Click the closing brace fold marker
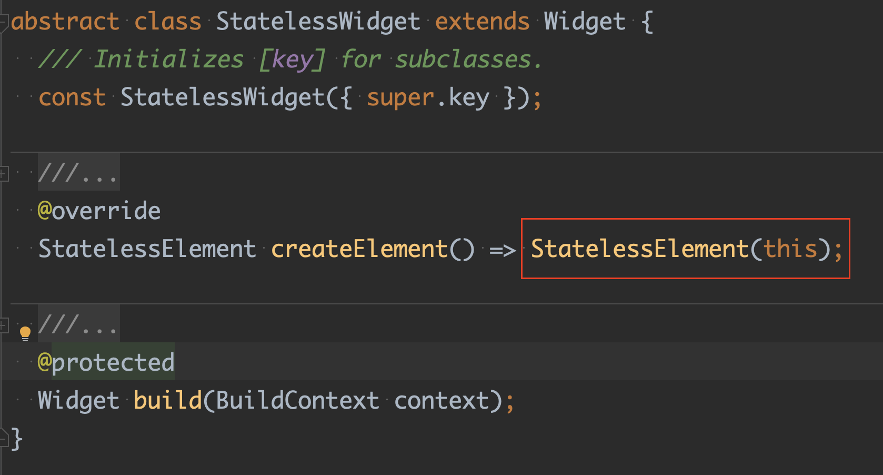Image resolution: width=883 pixels, height=475 pixels. click(4, 438)
